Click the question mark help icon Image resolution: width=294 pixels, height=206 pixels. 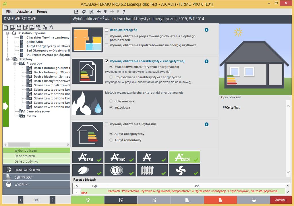[x=124, y=12]
